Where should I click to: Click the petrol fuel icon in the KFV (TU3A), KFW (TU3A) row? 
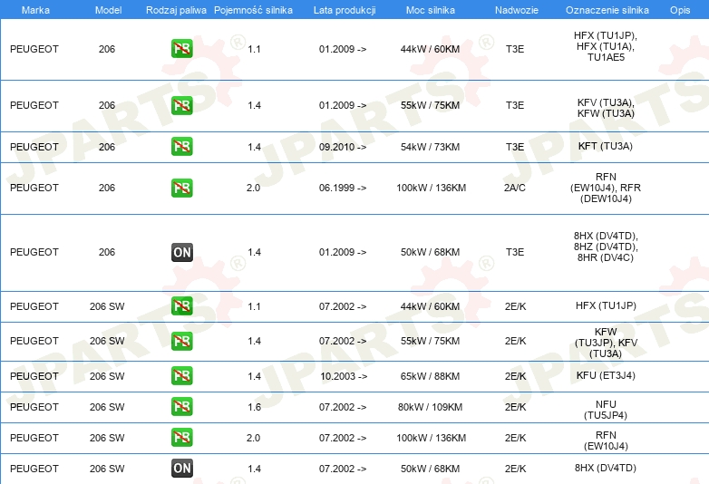182,105
